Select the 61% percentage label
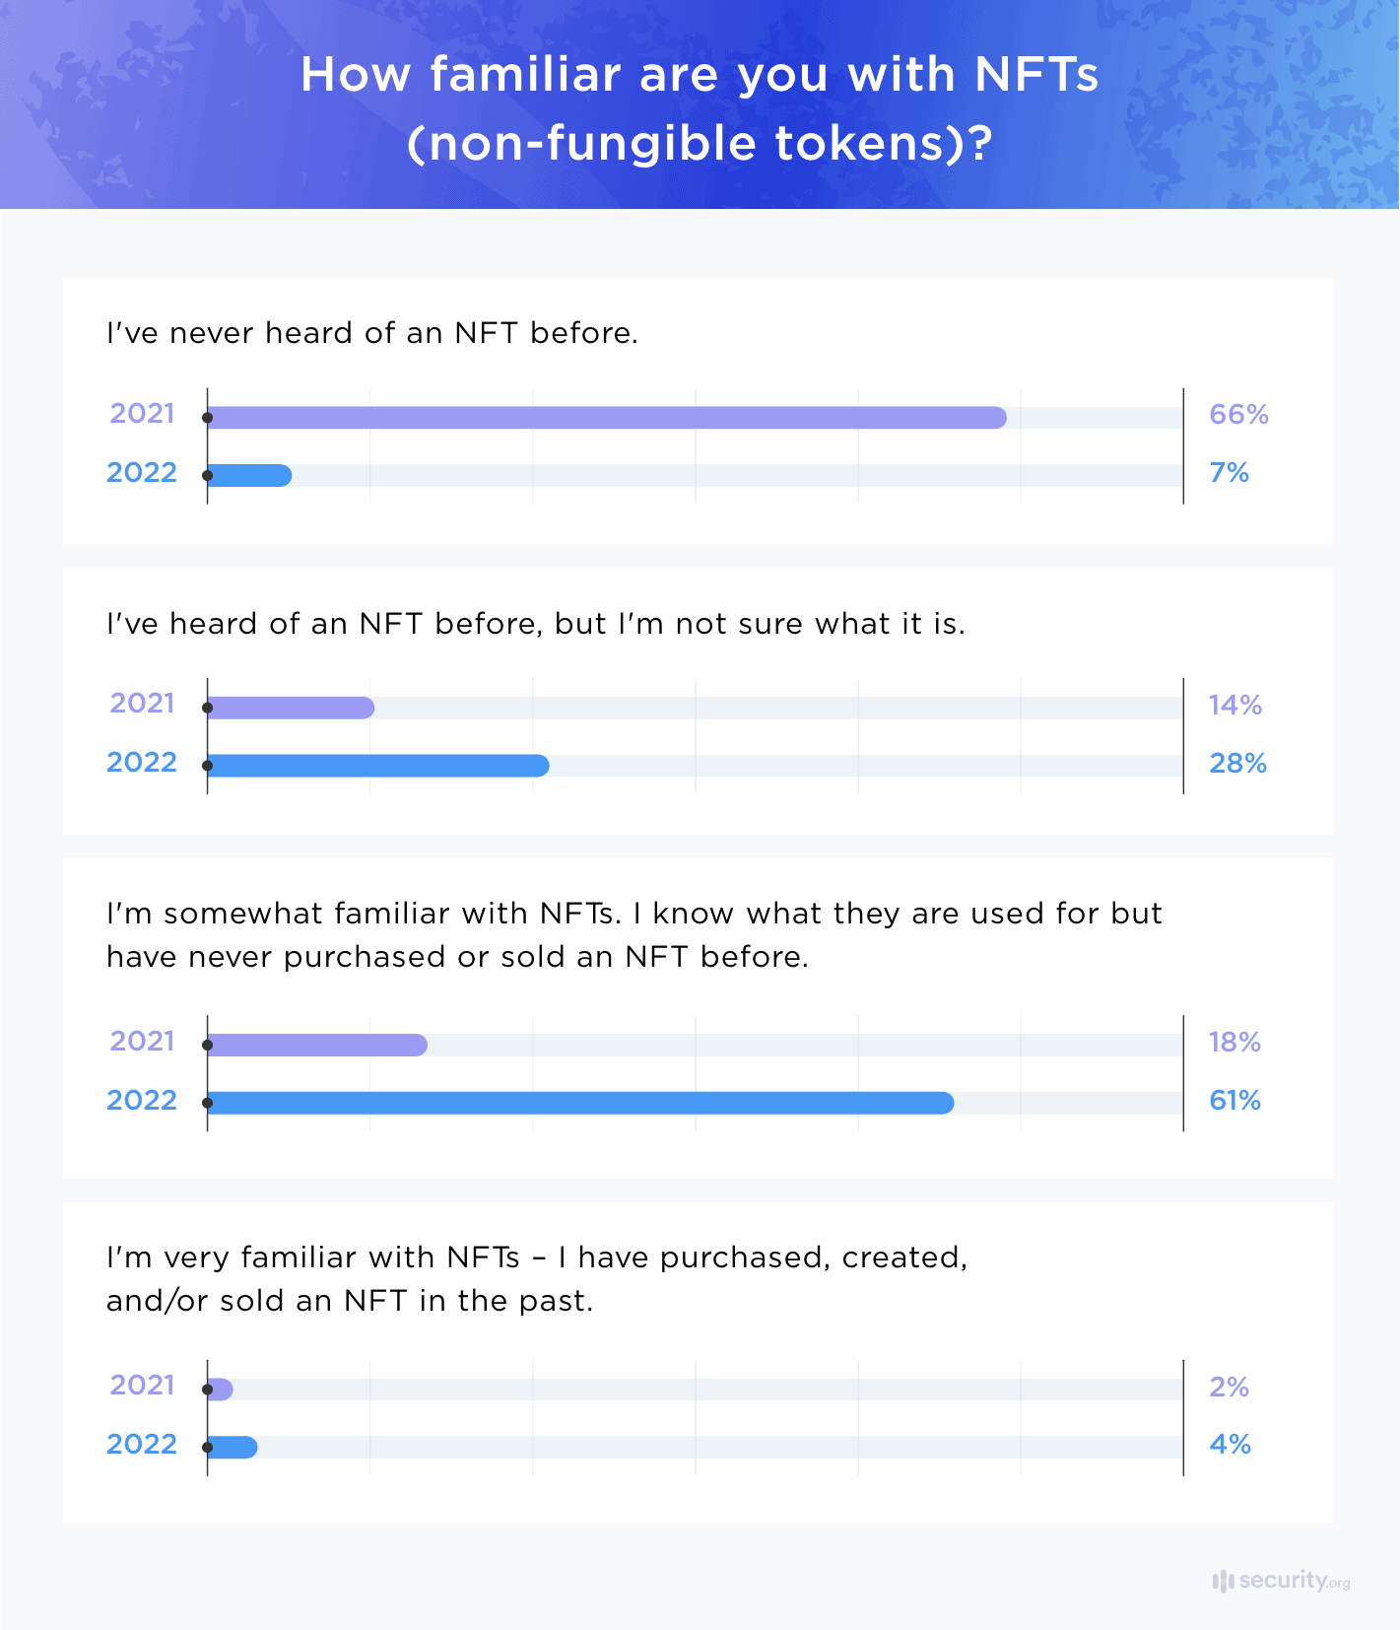Screen dimensions: 1400x1630 [1234, 1101]
